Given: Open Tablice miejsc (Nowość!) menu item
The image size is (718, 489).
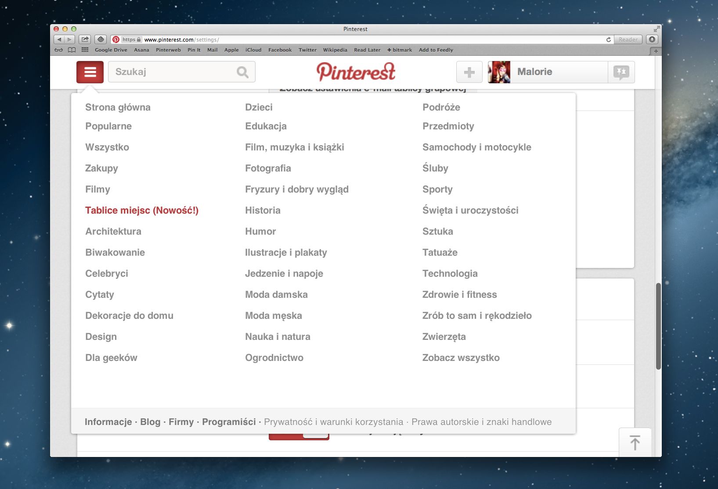Looking at the screenshot, I should point(142,211).
